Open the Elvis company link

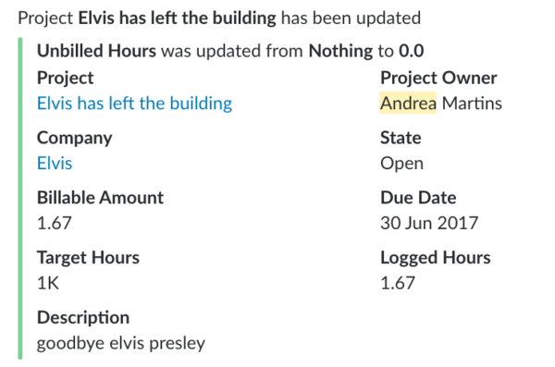point(55,163)
